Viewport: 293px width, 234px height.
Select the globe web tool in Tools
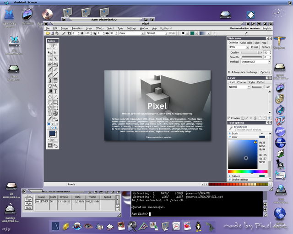pyautogui.click(x=55, y=113)
